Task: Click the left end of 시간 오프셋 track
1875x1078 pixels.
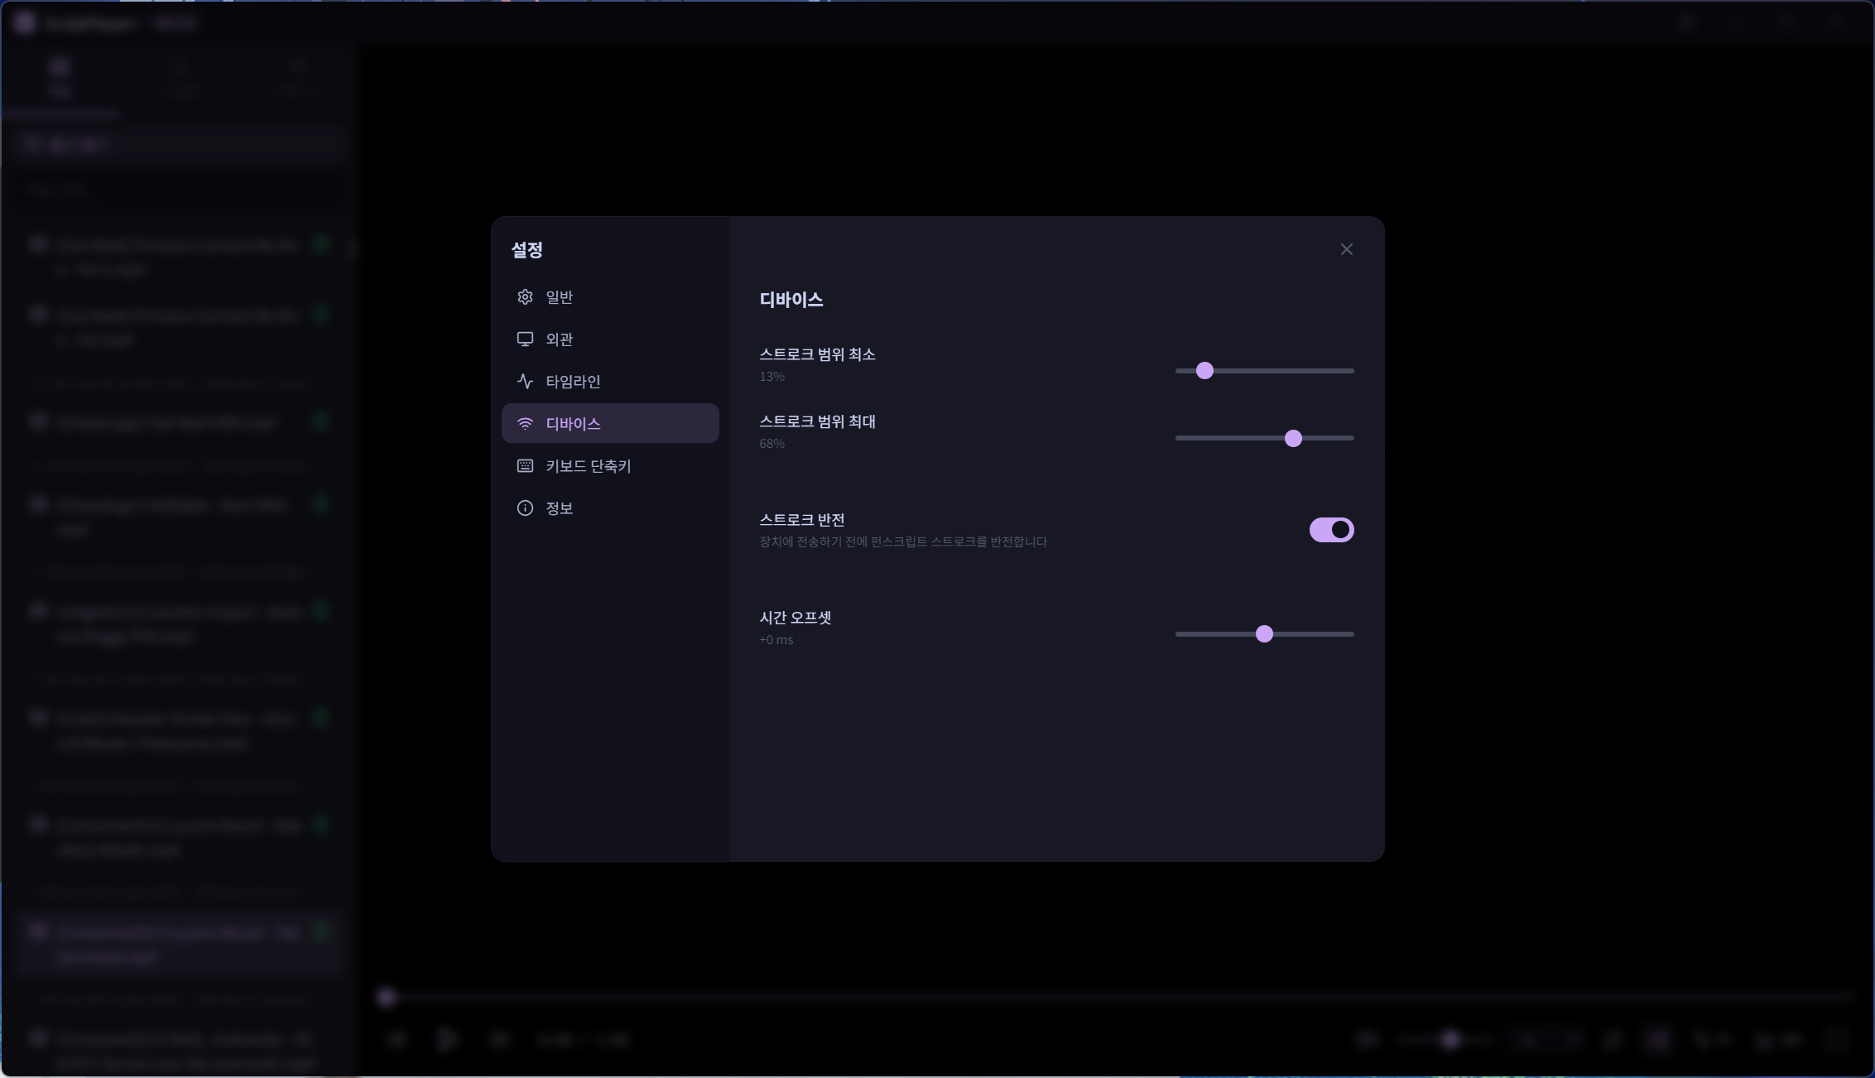Action: tap(1180, 634)
